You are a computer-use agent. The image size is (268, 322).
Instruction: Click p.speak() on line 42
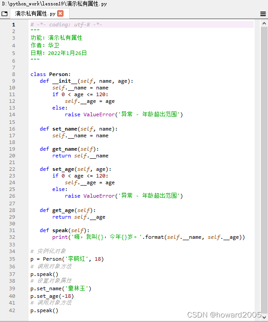(44, 310)
